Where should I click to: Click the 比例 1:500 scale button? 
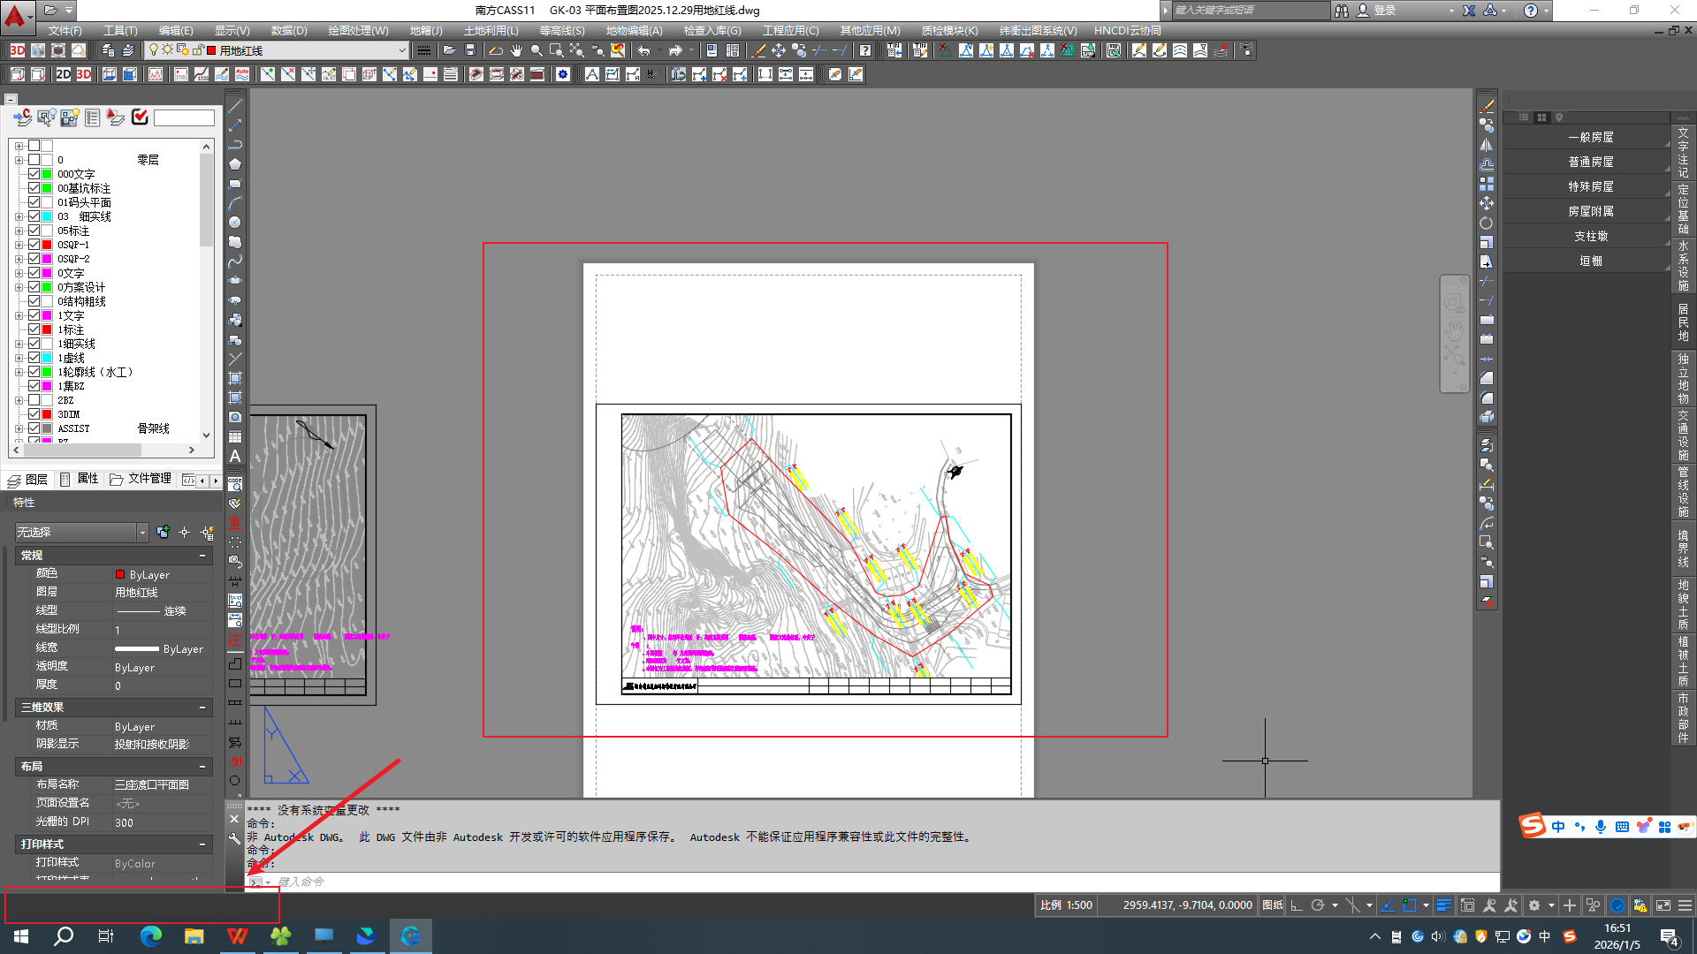tap(1066, 905)
